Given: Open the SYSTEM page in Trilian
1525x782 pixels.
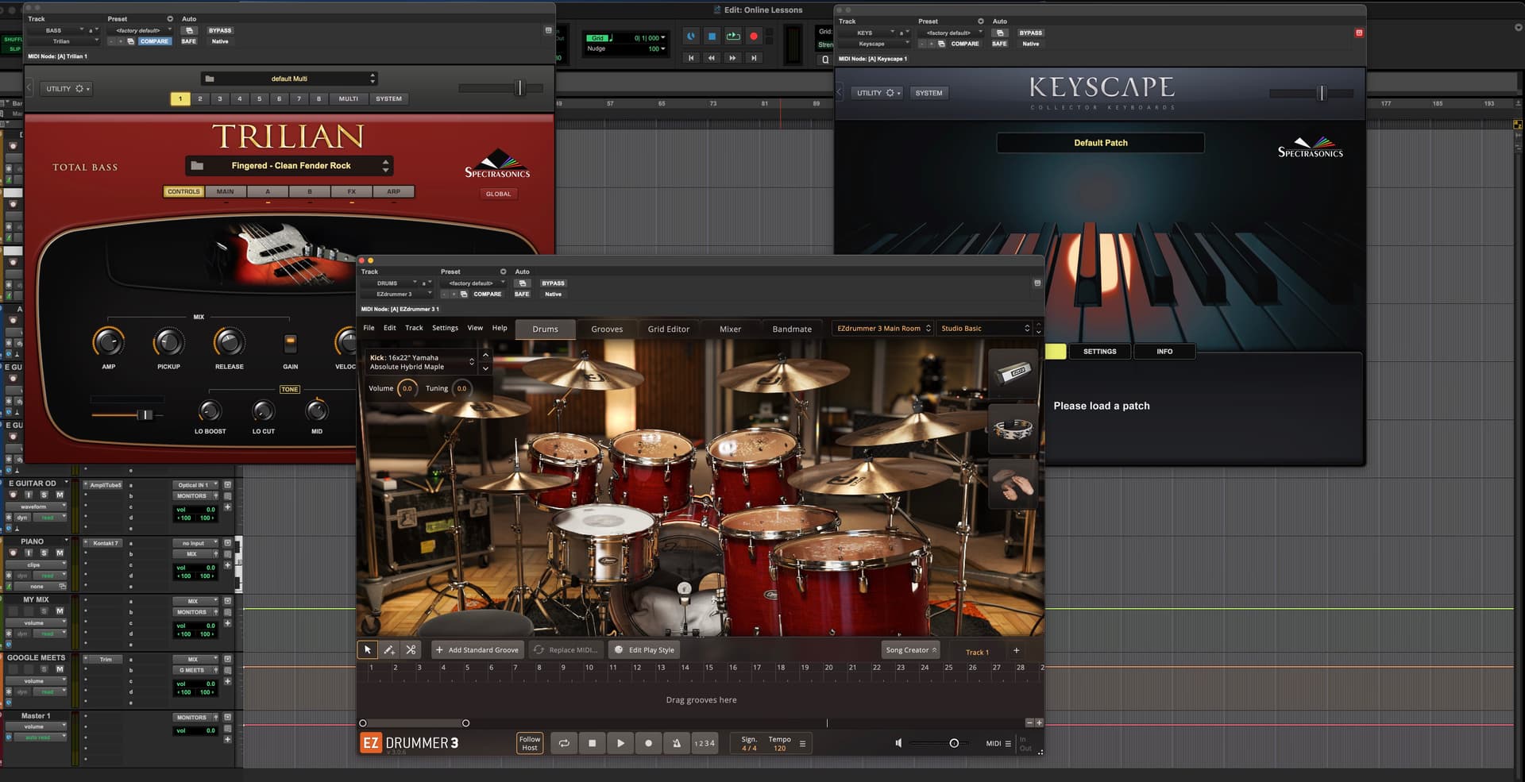Looking at the screenshot, I should (x=388, y=99).
